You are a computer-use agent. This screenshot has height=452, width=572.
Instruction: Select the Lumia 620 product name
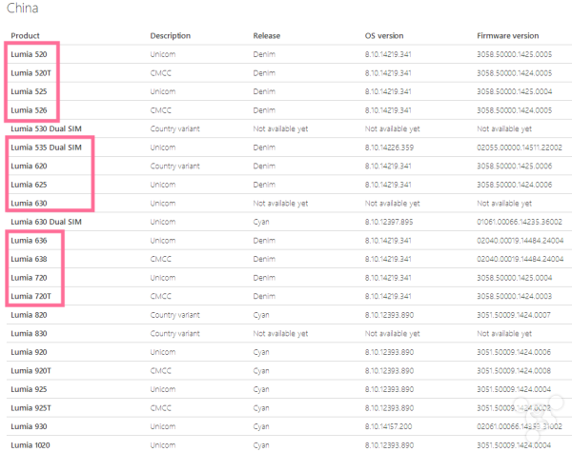point(29,166)
